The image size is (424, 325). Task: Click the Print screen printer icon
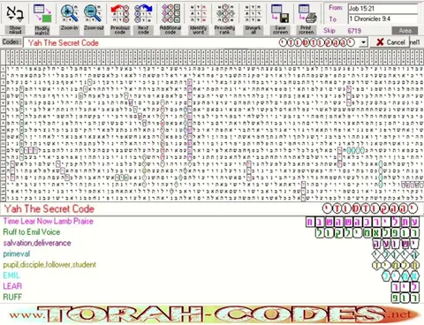coord(307,13)
